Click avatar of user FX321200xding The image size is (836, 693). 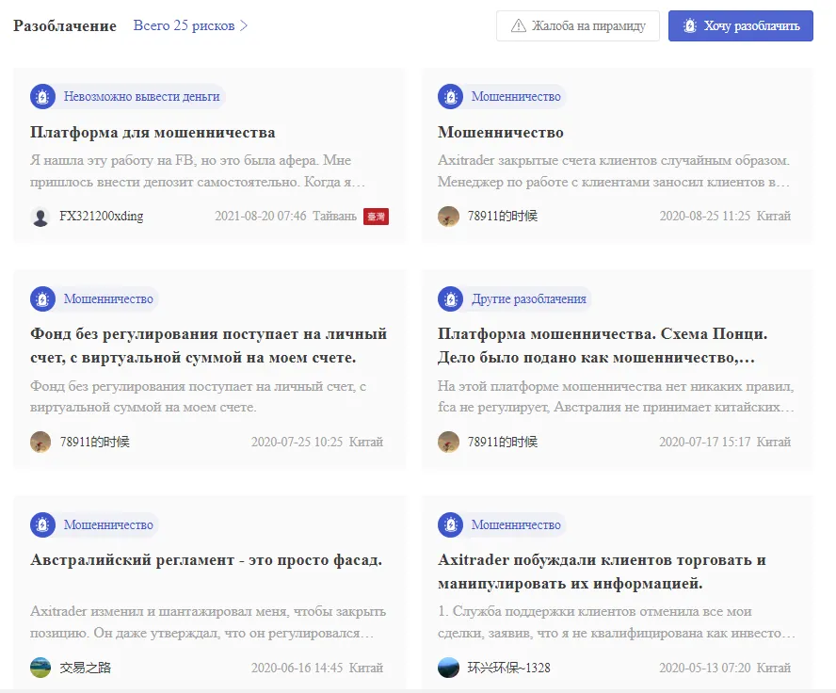40,217
